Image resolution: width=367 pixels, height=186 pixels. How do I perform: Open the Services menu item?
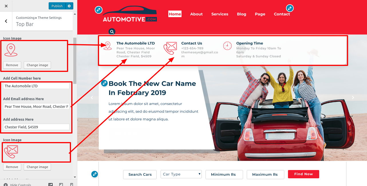coord(220,14)
